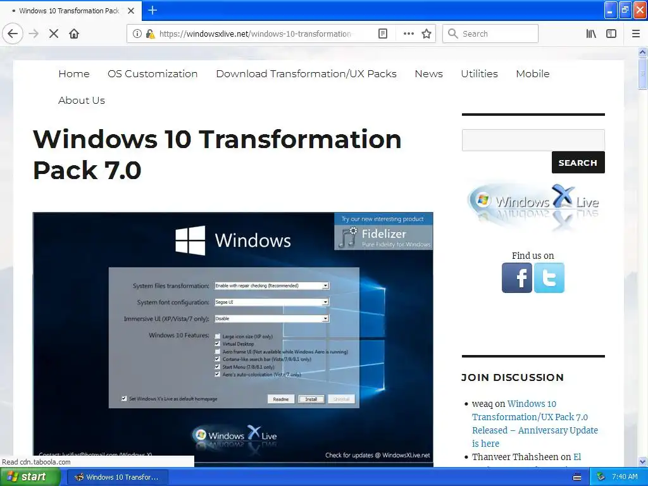This screenshot has height=486, width=648.
Task: Click the tray keyboard icon
Action: tap(577, 477)
